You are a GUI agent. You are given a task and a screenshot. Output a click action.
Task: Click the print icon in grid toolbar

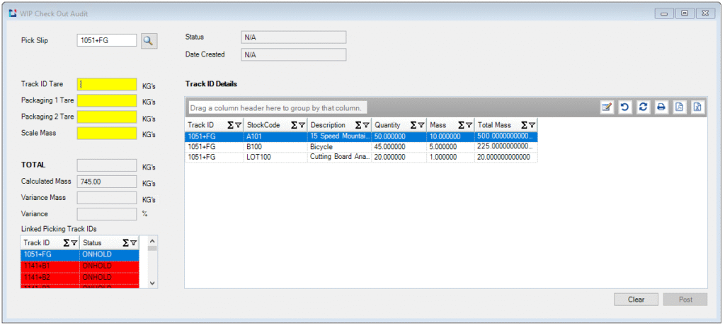click(x=661, y=107)
